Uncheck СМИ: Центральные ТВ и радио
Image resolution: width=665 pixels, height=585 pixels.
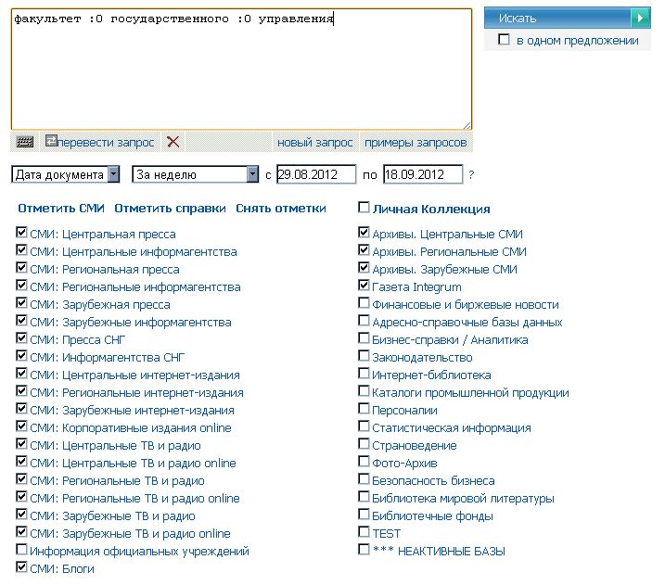21,443
